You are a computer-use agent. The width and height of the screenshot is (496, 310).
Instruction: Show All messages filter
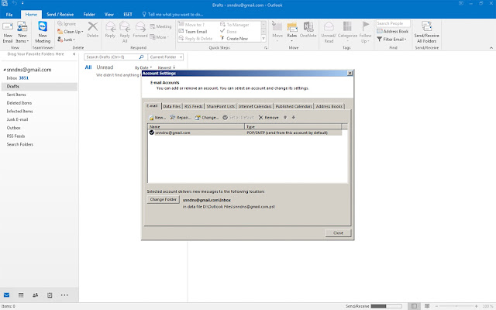88,67
